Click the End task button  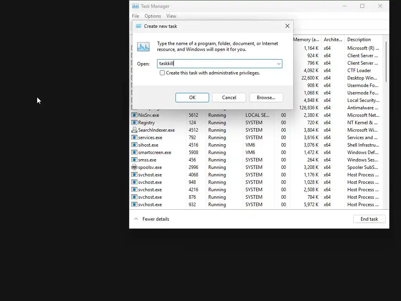coord(369,219)
